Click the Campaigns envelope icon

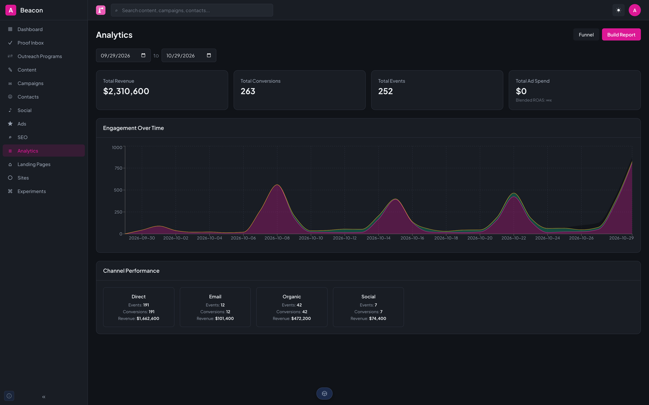pos(10,83)
